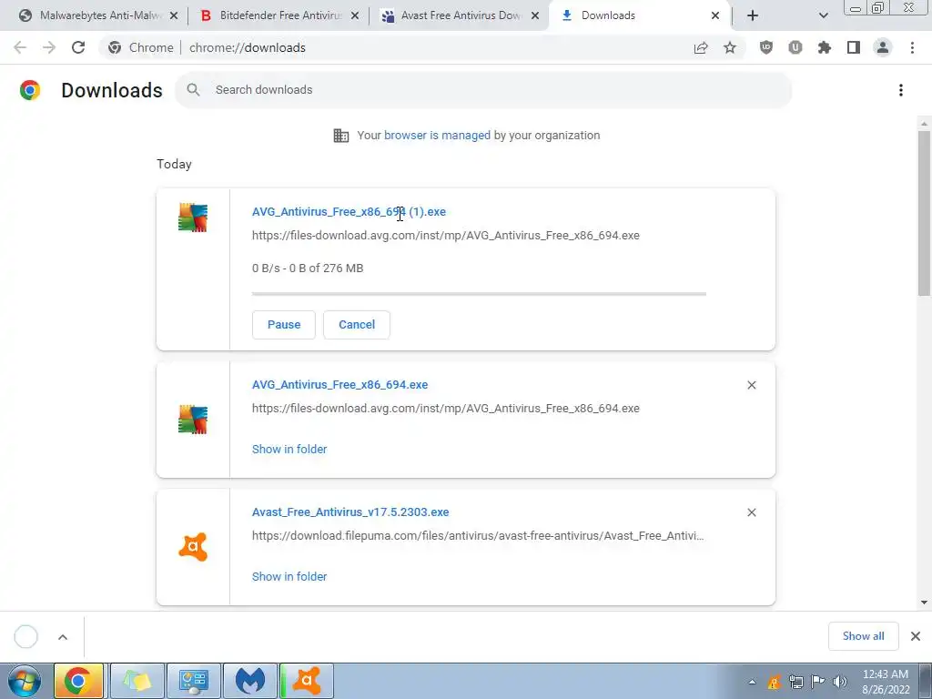Pause the AVG download
Image resolution: width=932 pixels, height=699 pixels.
(x=284, y=325)
